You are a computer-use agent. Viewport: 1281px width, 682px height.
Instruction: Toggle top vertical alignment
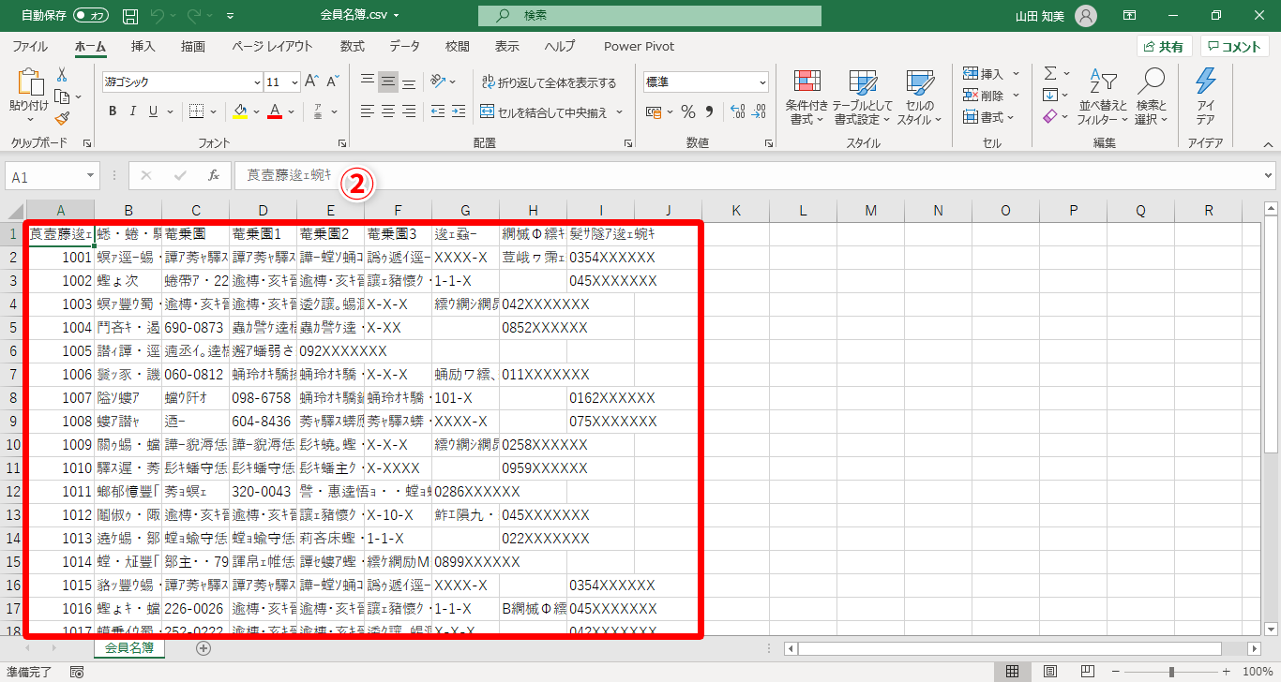368,82
